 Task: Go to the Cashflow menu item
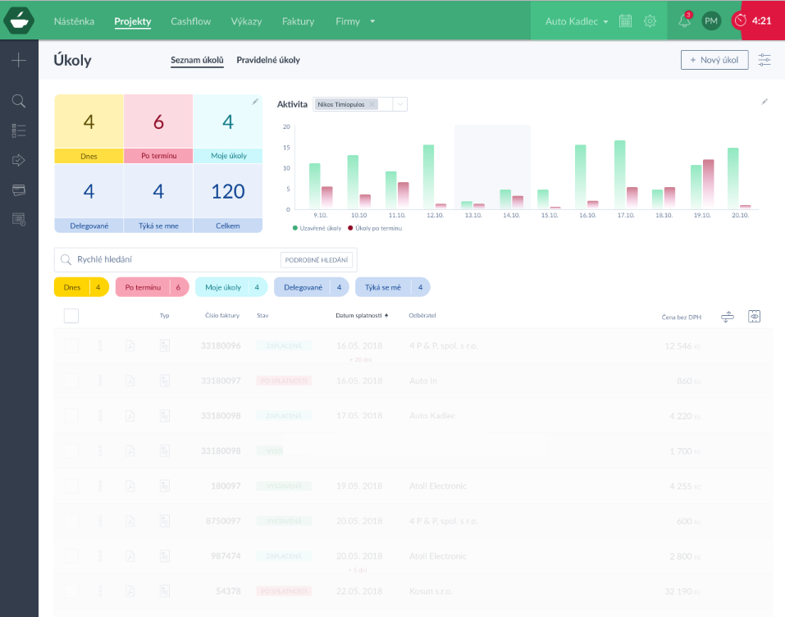[x=191, y=21]
